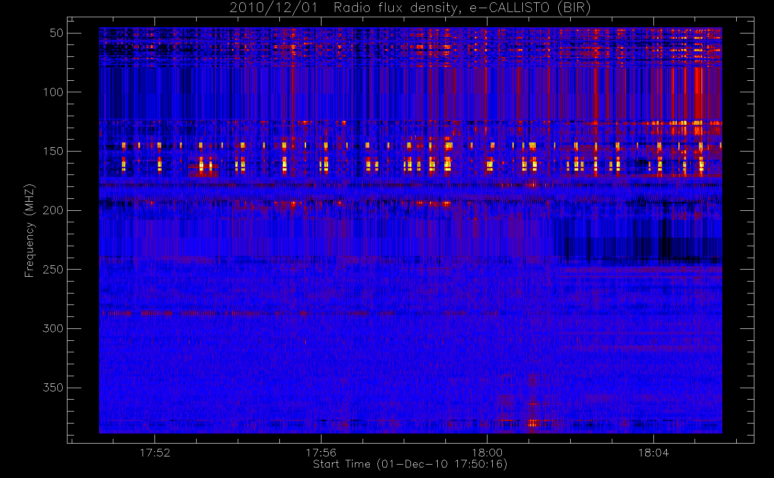
Task: Click the '150' frequency tick label
Action: click(x=53, y=151)
